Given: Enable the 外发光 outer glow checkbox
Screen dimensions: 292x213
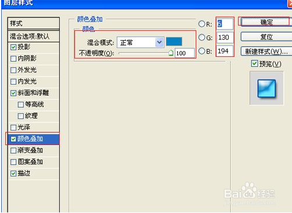Looking at the screenshot, I should (13, 70).
